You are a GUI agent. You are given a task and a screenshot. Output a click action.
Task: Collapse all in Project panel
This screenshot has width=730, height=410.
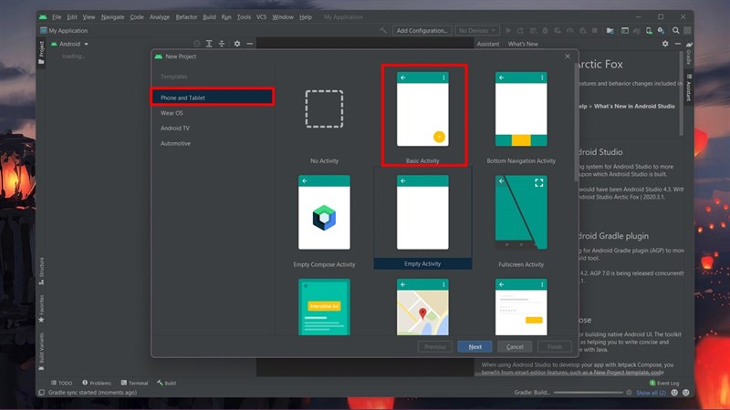pyautogui.click(x=222, y=44)
